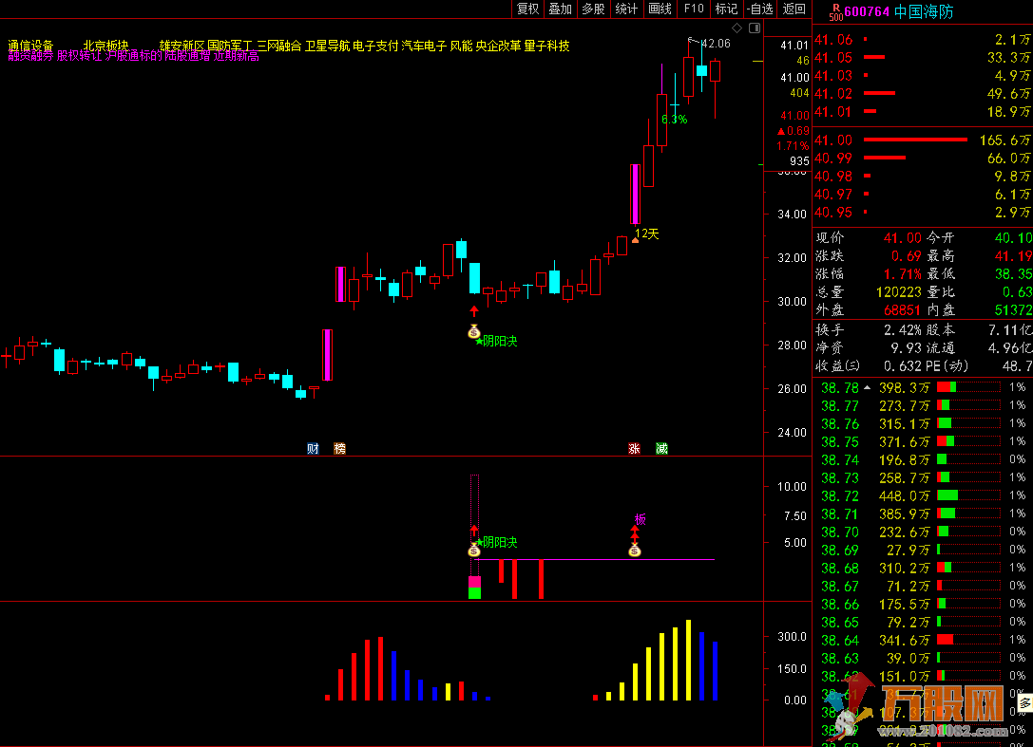Select the 多股 multi-stock view
The image size is (1033, 747).
594,9
